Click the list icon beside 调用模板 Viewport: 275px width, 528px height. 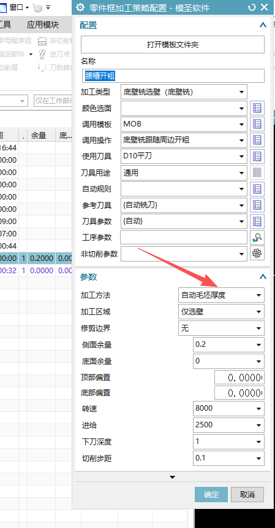click(257, 124)
